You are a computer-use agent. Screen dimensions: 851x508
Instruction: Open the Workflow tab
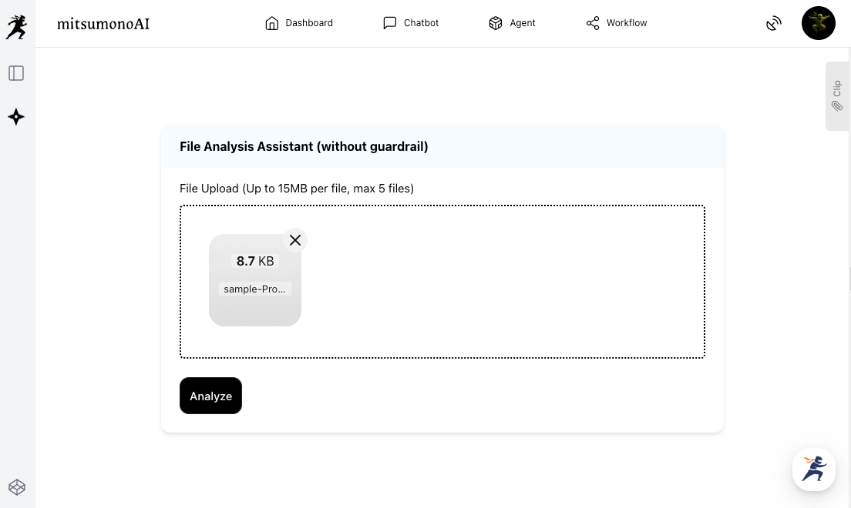[x=616, y=23]
